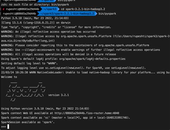
Task: Click the 'Python 3.9.10 (main, Mar 23 2022' header line
Action: 35,18
